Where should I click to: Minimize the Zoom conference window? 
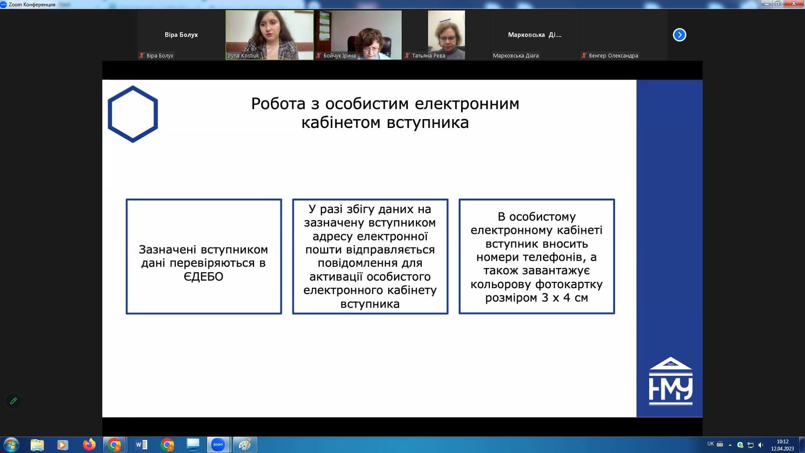(x=767, y=4)
